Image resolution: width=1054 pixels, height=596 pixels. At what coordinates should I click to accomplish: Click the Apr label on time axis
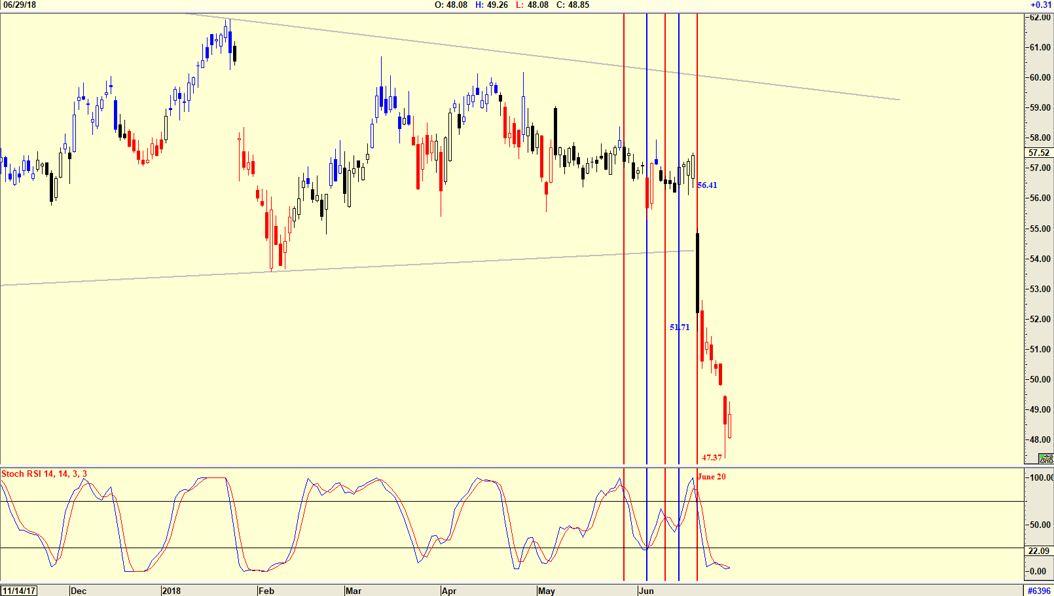pyautogui.click(x=449, y=591)
